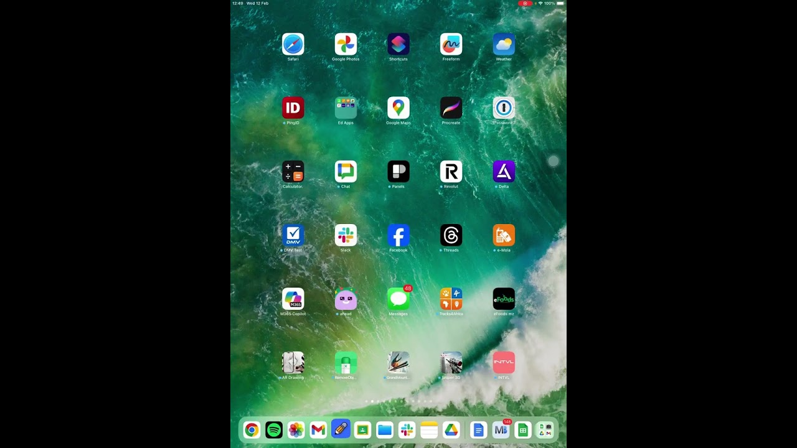797x448 pixels.
Task: Tap the battery indicator in status bar
Action: tap(560, 3)
